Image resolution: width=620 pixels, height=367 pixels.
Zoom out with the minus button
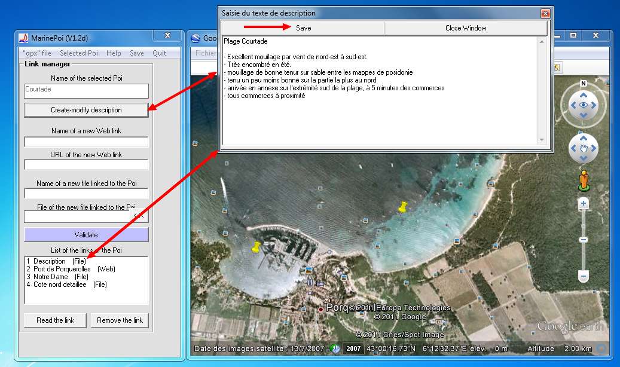(583, 276)
